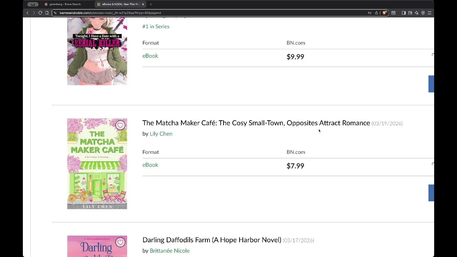Open the browser hamburger main menu
The image size is (457, 257).
pos(430,13)
